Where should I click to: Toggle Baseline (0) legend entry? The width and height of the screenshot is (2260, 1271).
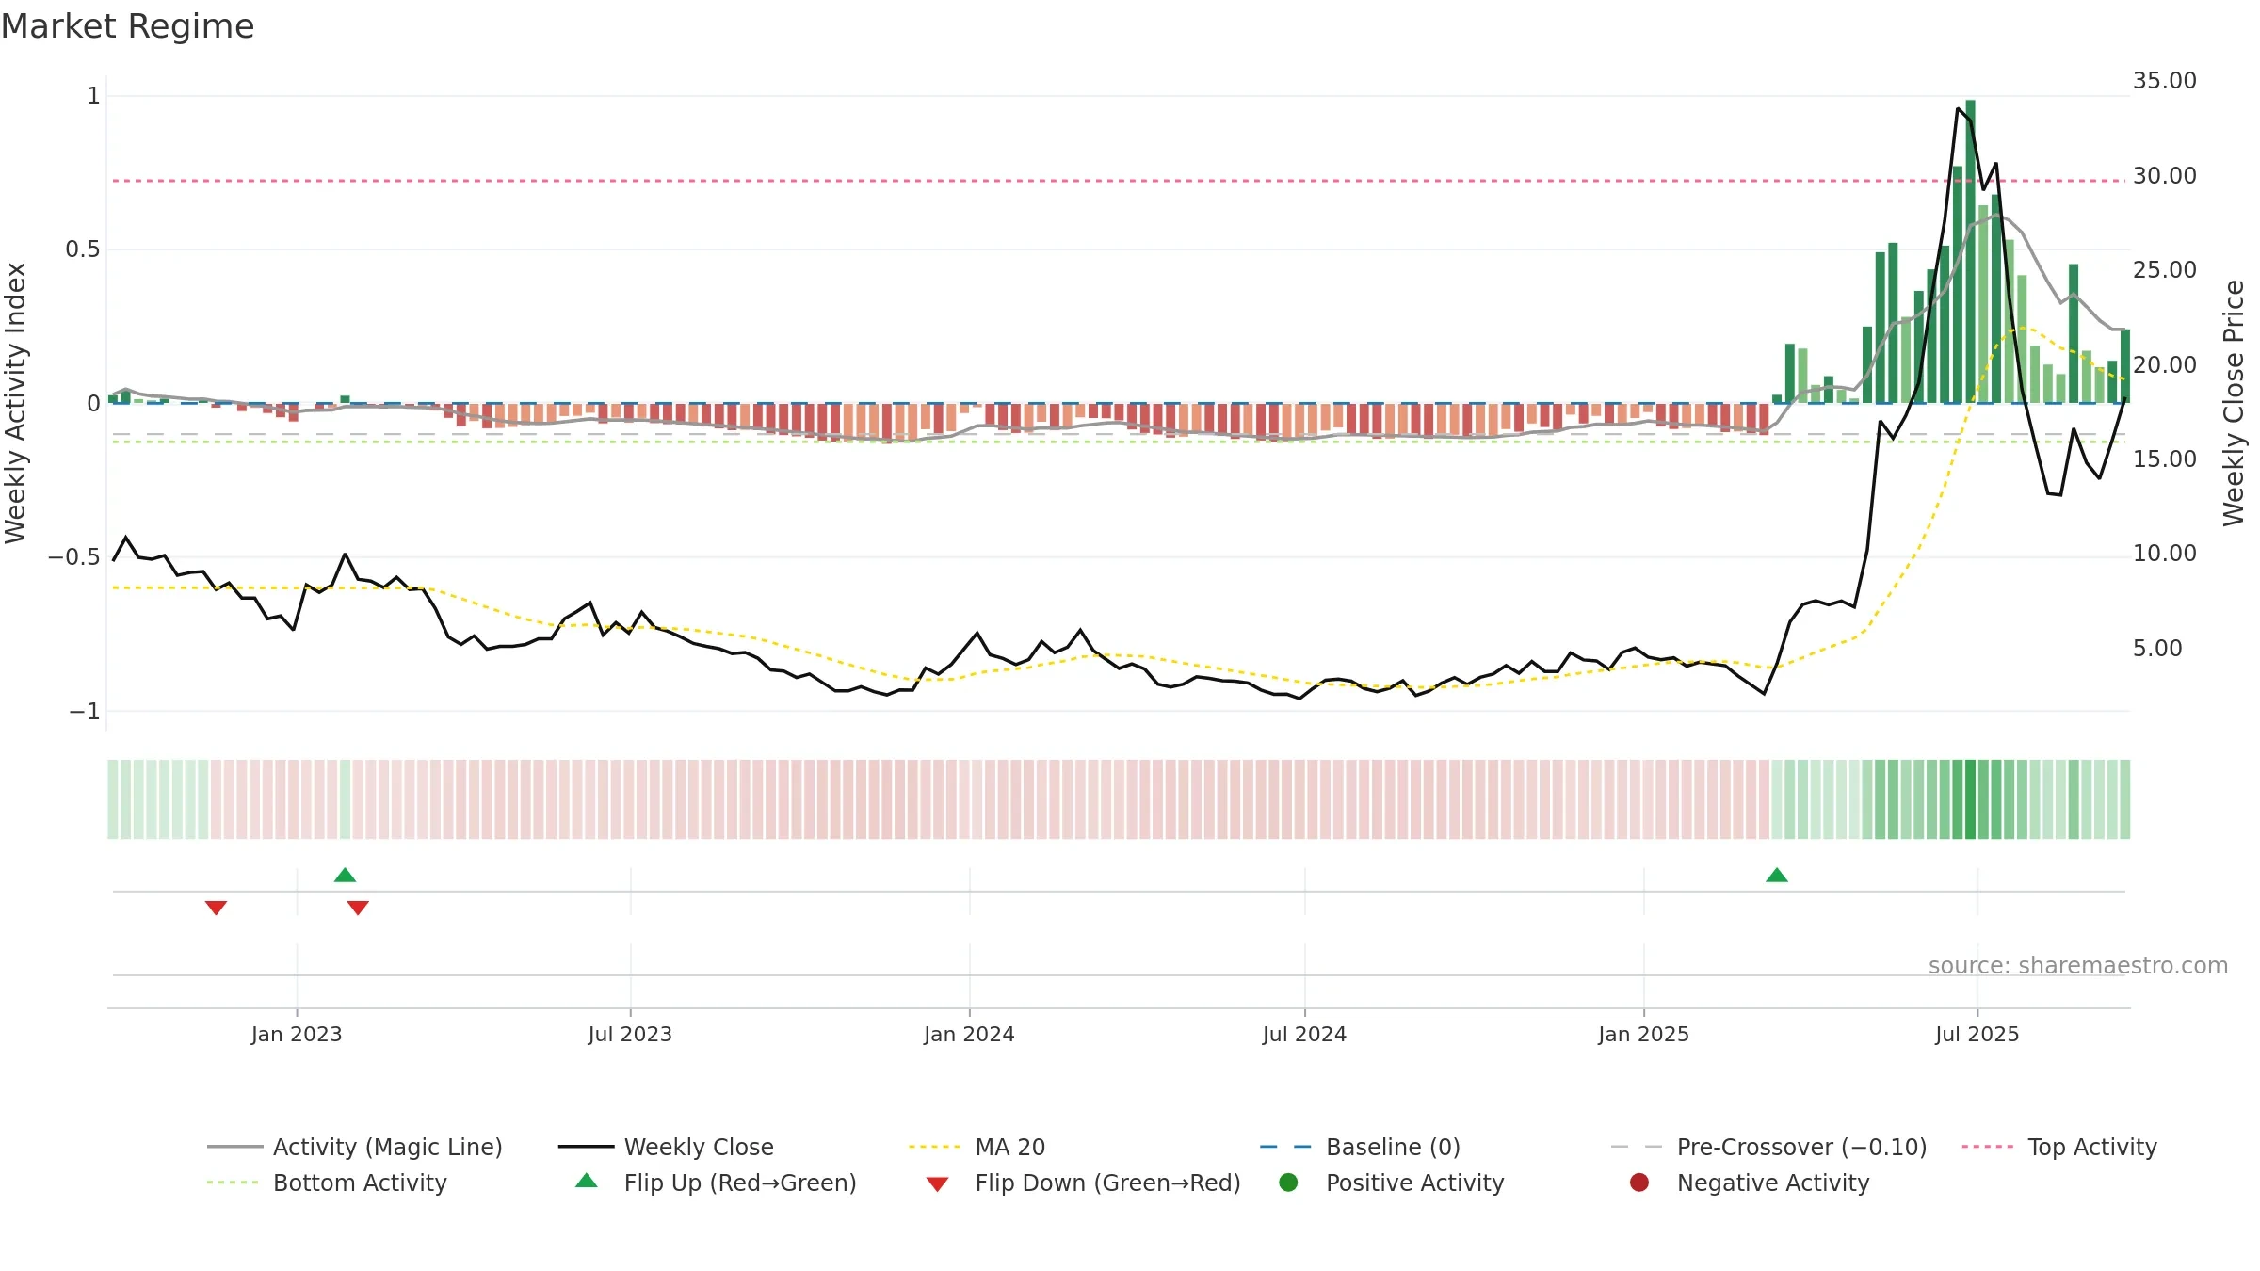click(1360, 1147)
